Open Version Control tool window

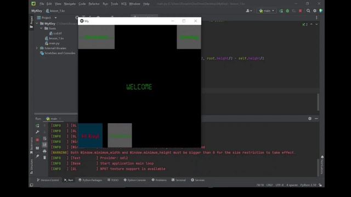click(x=48, y=180)
